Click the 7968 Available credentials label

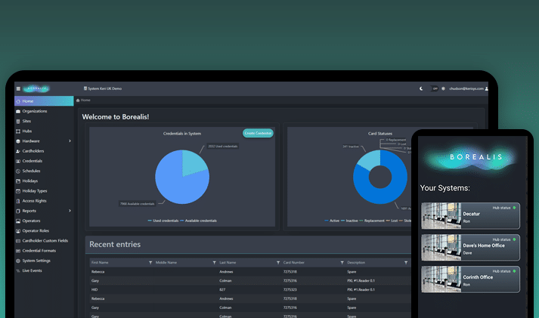[x=137, y=204]
